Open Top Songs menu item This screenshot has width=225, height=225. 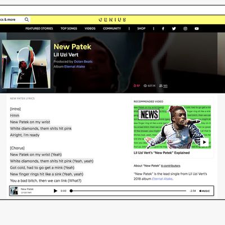(x=69, y=29)
